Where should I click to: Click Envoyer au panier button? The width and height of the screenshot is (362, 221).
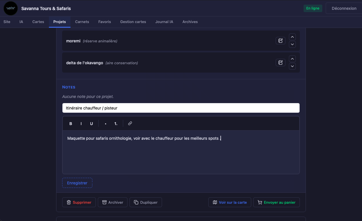point(277,202)
